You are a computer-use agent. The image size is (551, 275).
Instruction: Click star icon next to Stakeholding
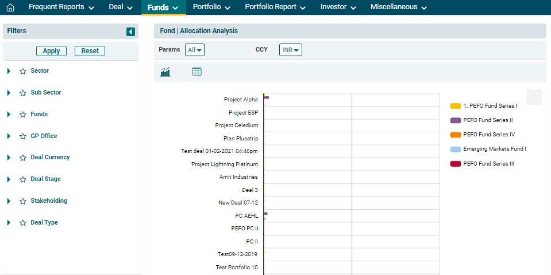tap(23, 201)
